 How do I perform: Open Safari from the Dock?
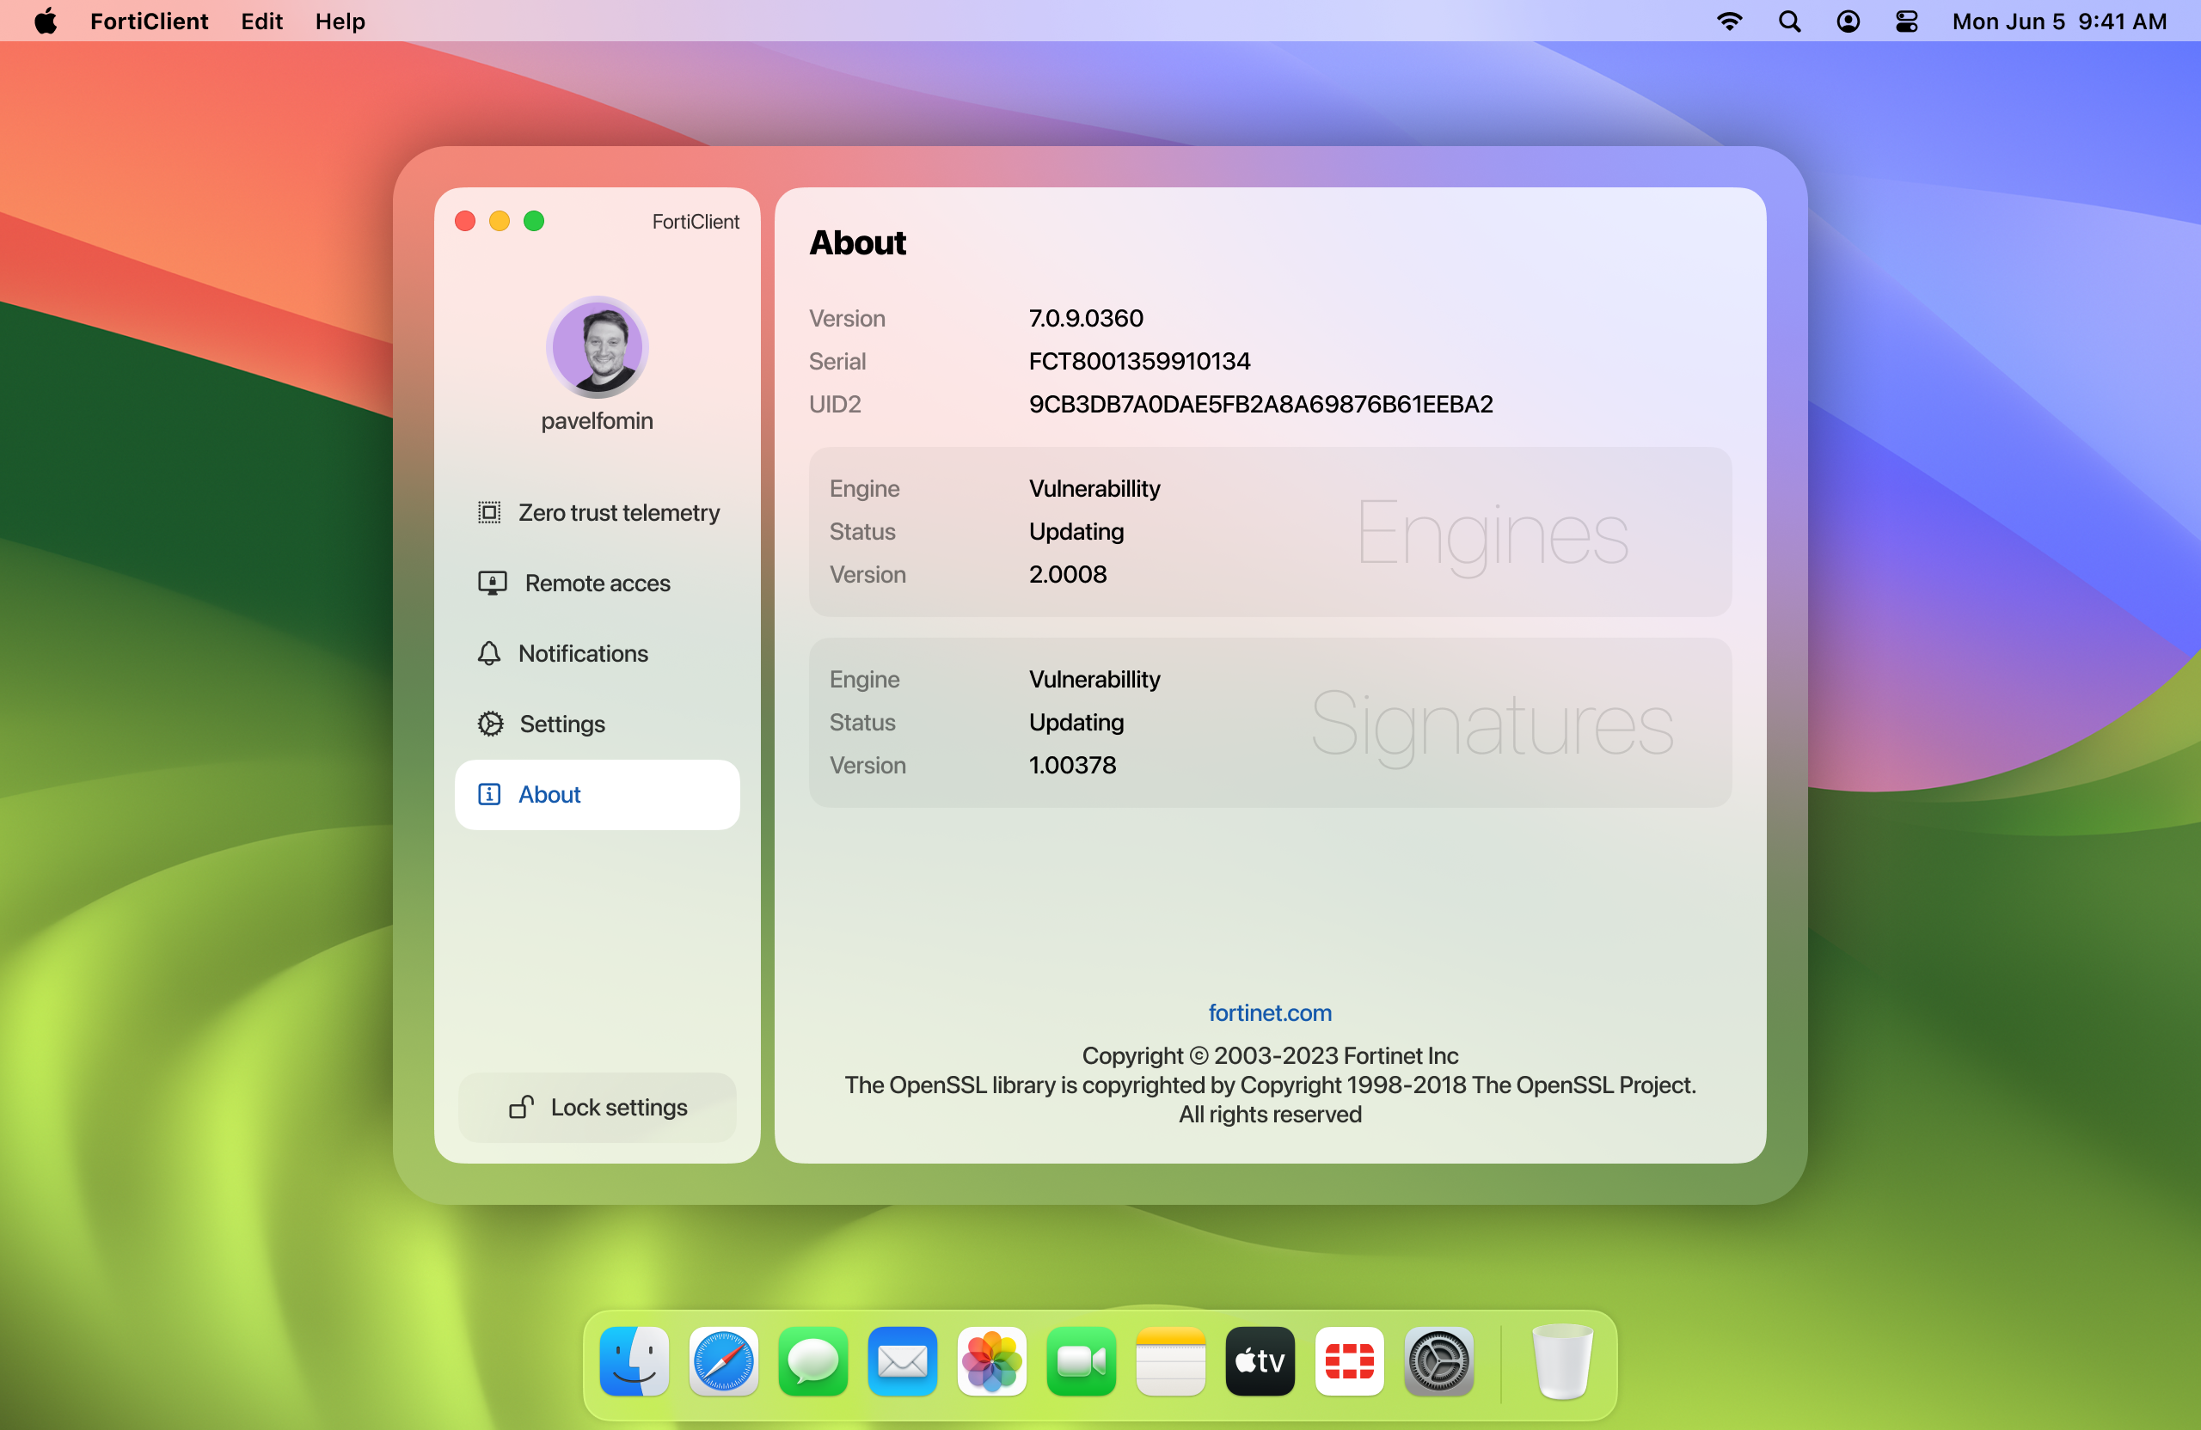pos(723,1360)
